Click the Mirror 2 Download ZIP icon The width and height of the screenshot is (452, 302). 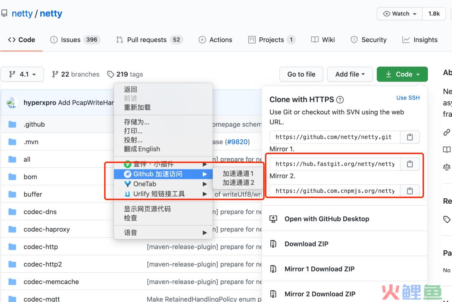(273, 294)
